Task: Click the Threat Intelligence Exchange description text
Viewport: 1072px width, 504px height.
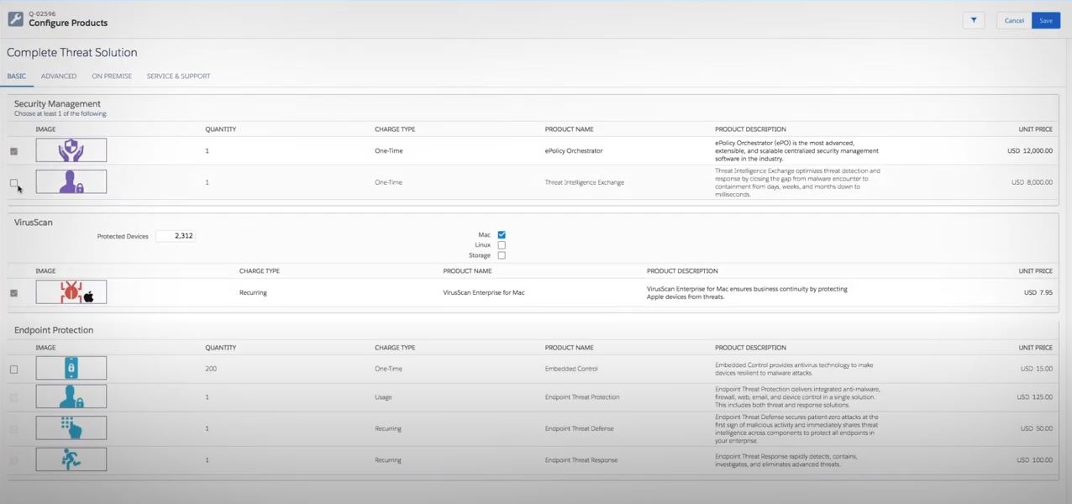Action: click(x=797, y=182)
